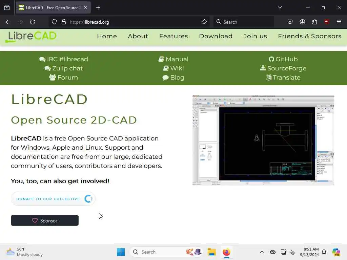Open the Windows Start menu
Image resolution: width=347 pixels, height=260 pixels.
pyautogui.click(x=121, y=252)
